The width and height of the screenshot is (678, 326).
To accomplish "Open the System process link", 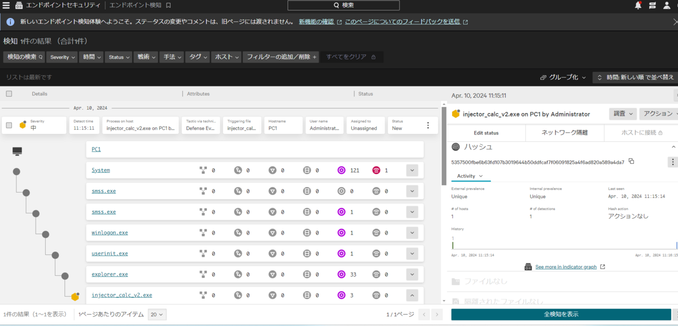I will pos(101,170).
